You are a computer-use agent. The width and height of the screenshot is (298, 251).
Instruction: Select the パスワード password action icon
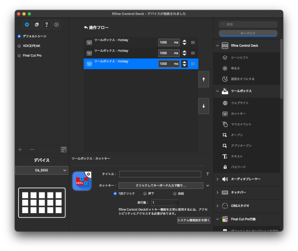[225, 167]
